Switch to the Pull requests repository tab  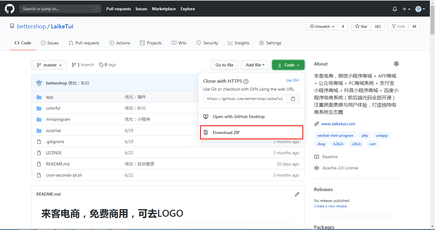[84, 43]
